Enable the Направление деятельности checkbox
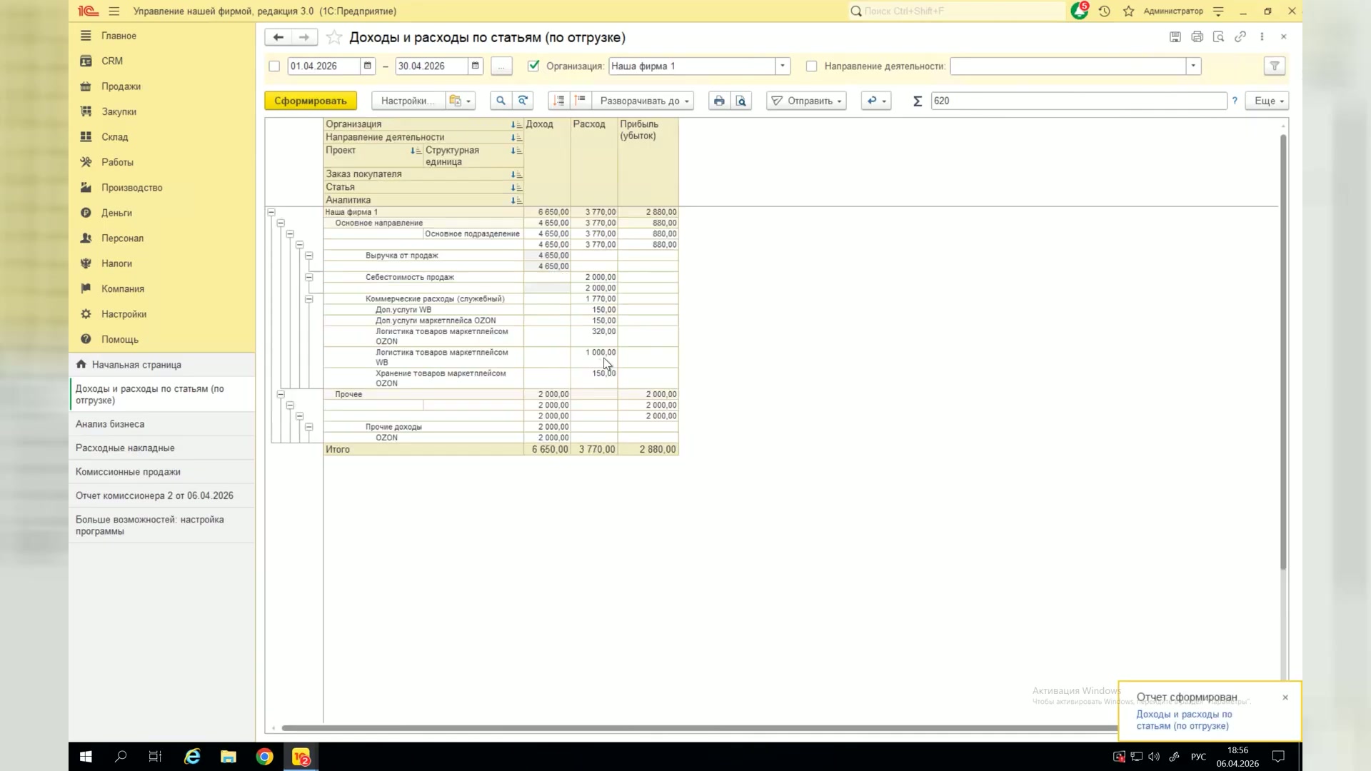 (811, 66)
